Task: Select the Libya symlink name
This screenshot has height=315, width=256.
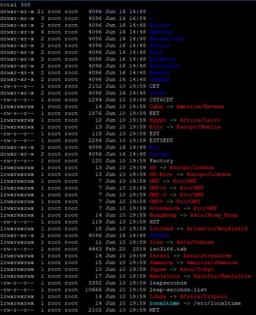Action: (x=158, y=297)
